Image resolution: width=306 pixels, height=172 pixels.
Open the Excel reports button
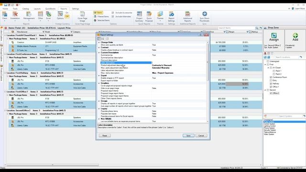coord(48,16)
